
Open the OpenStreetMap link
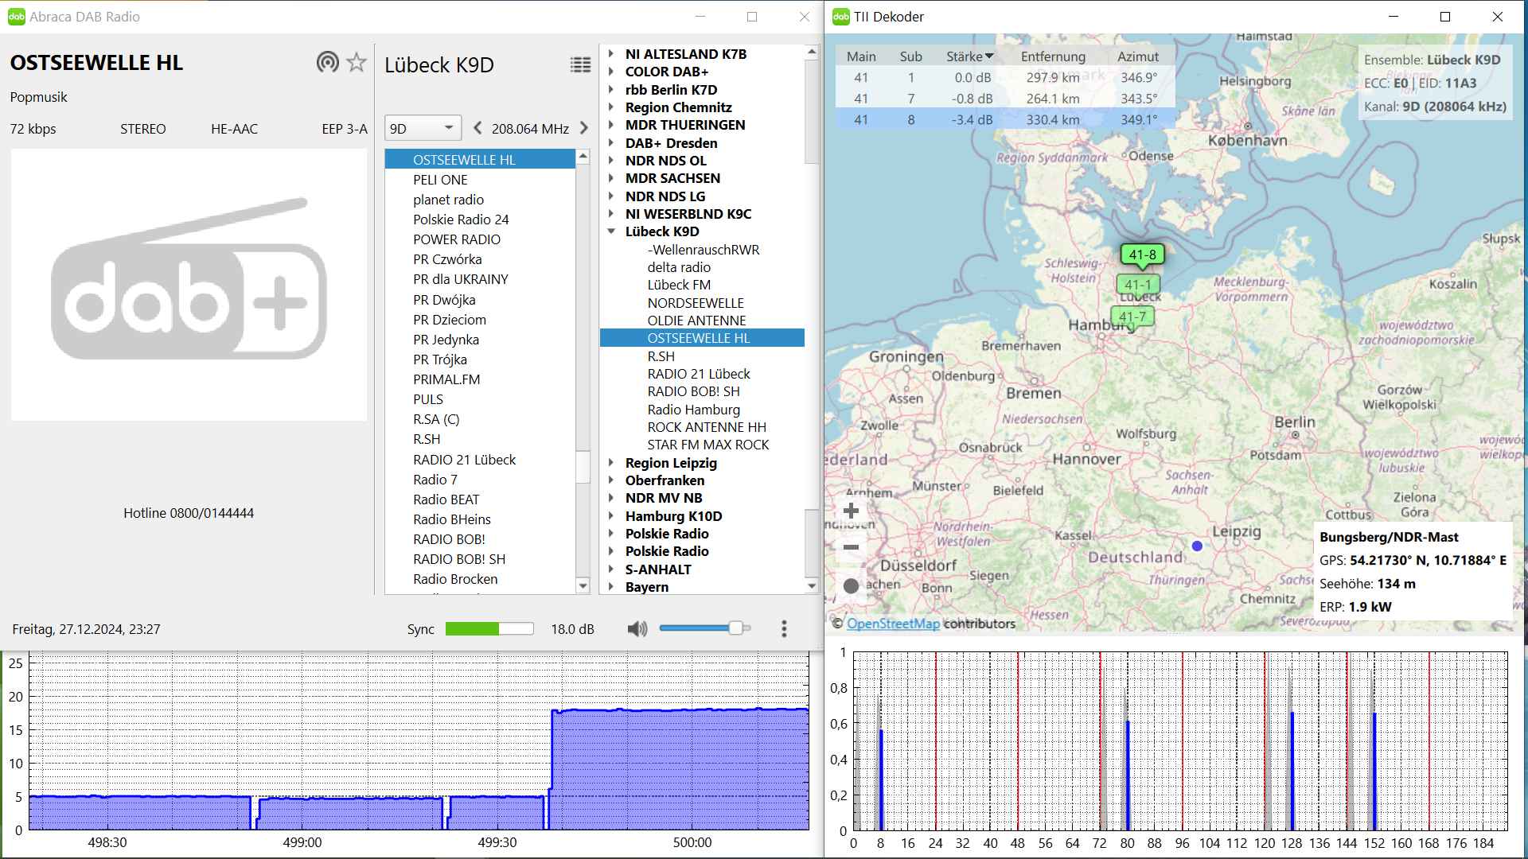[x=893, y=624]
